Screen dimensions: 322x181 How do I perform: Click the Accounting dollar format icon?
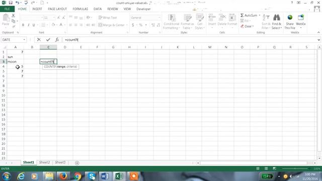(x=133, y=25)
